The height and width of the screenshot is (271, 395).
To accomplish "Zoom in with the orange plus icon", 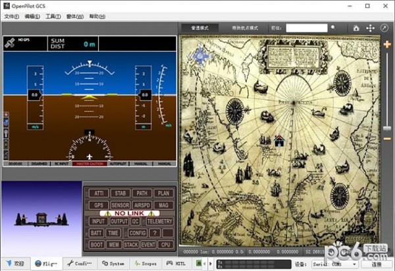I will 387,45.
